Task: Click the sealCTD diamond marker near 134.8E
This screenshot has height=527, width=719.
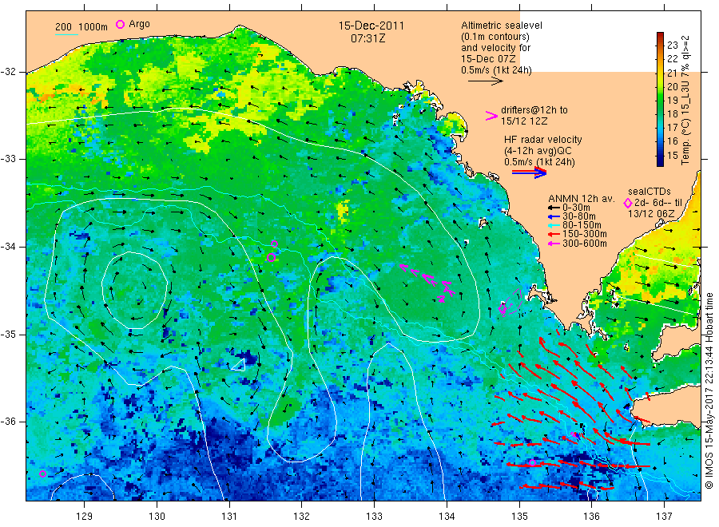Action: coord(503,309)
